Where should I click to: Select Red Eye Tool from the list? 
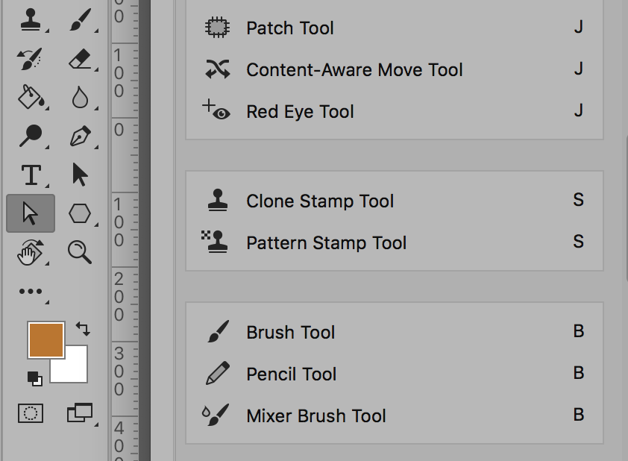coord(298,111)
